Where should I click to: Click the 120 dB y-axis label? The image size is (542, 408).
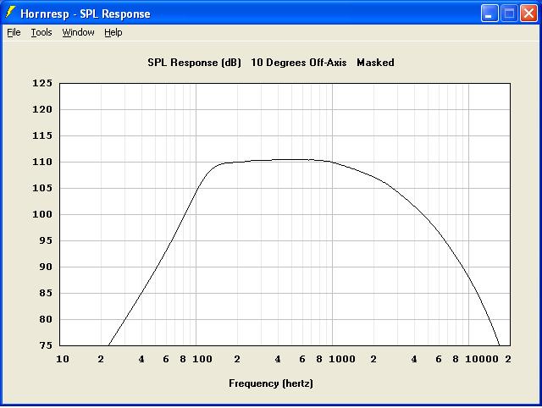click(x=42, y=109)
